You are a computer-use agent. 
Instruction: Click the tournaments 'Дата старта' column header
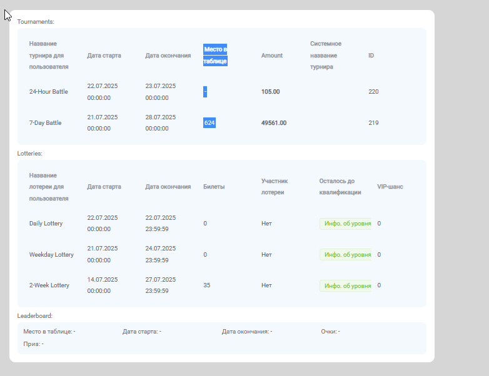pyautogui.click(x=104, y=56)
